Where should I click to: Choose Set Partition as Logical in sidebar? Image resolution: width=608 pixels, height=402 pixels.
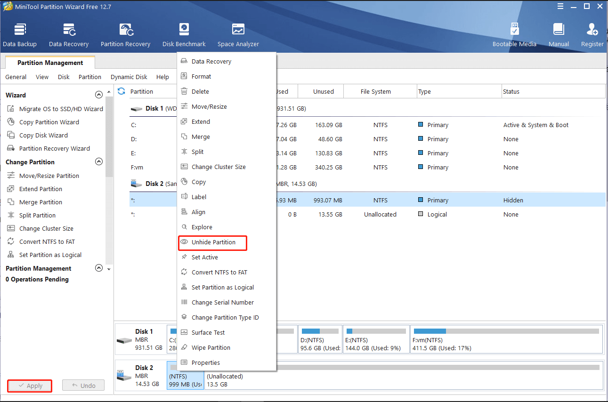(45, 255)
